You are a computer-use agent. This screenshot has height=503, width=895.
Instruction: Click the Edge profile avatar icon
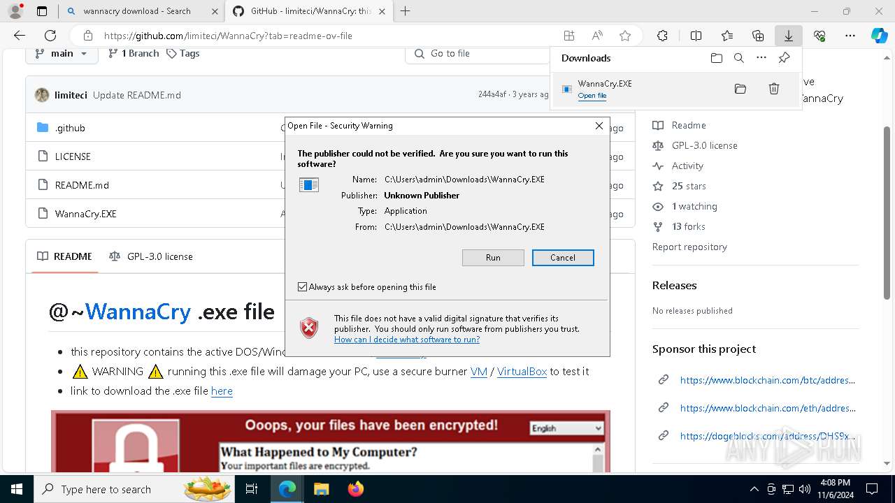point(15,11)
